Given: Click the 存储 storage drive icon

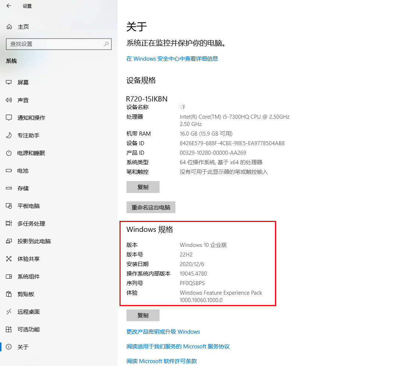Looking at the screenshot, I should tap(9, 188).
